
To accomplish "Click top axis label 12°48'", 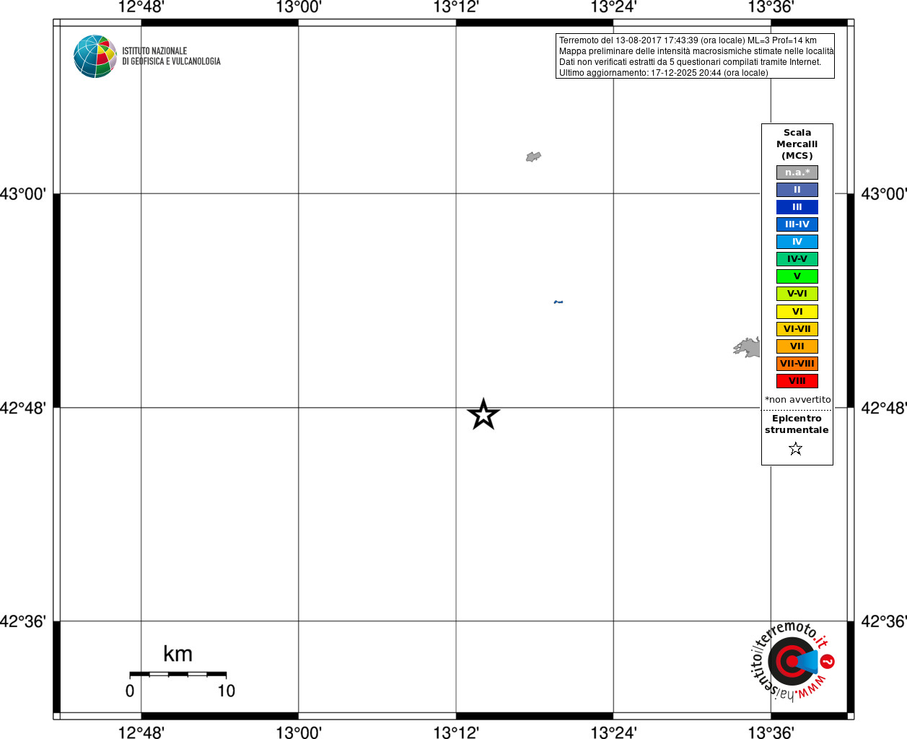I will (x=141, y=7).
